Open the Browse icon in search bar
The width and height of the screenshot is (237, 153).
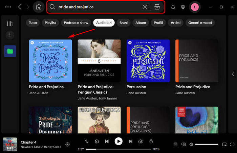click(157, 7)
